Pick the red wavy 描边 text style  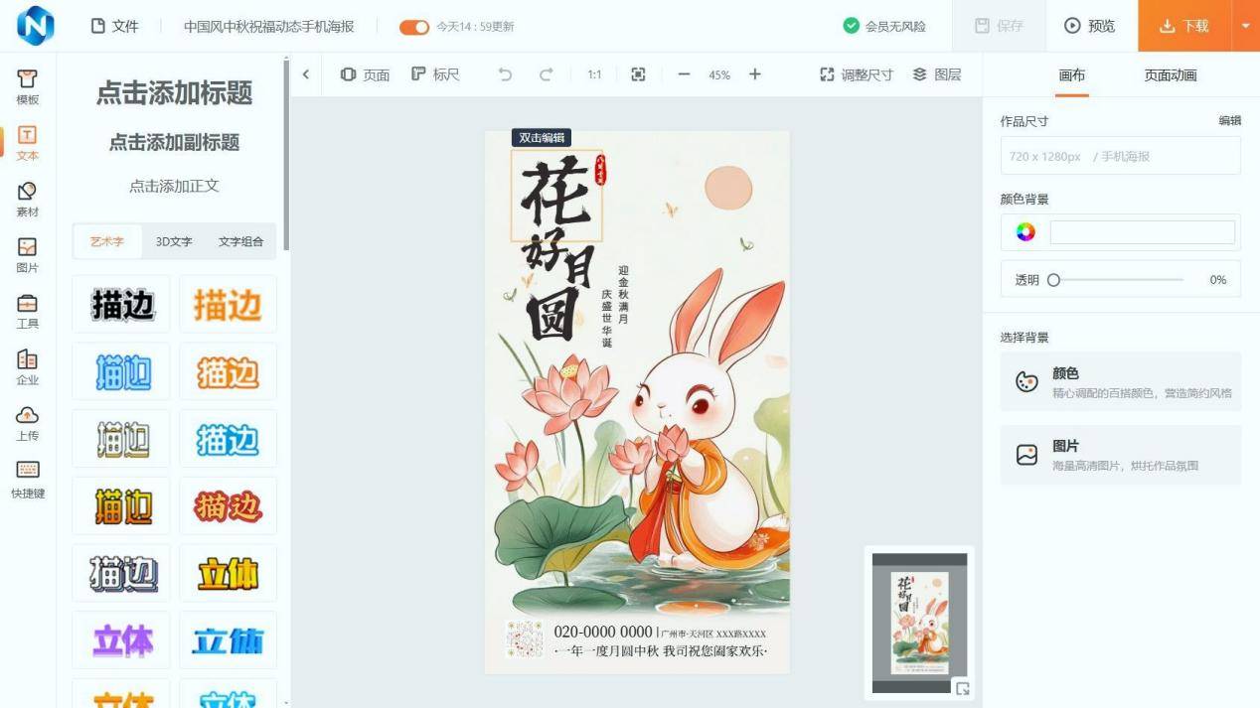point(229,505)
